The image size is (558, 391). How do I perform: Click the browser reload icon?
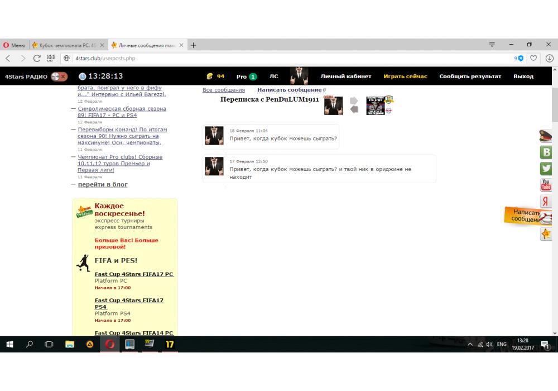[x=37, y=58]
